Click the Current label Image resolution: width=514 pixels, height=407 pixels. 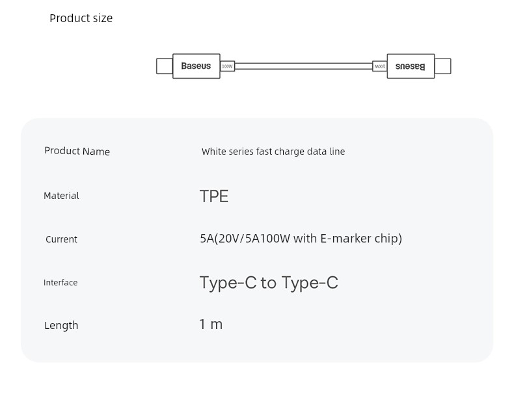[61, 239]
